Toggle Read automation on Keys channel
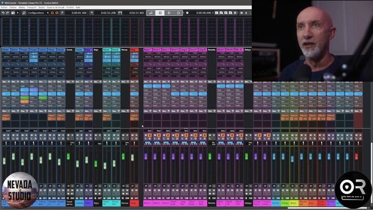Image resolution: width=373 pixels, height=210 pixels. tap(96, 191)
